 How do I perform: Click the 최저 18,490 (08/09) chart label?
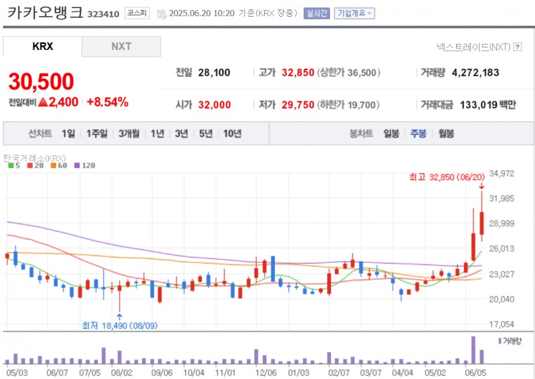point(120,326)
